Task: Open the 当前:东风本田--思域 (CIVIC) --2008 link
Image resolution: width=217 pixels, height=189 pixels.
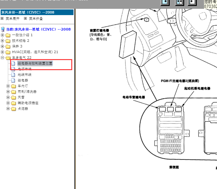Action: 38,29
